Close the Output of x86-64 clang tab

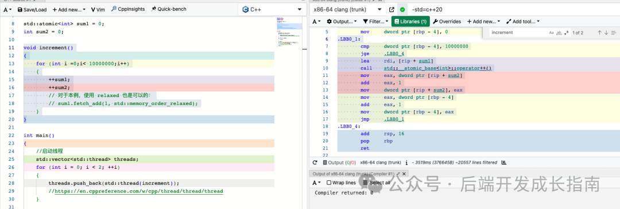pyautogui.click(x=405, y=173)
